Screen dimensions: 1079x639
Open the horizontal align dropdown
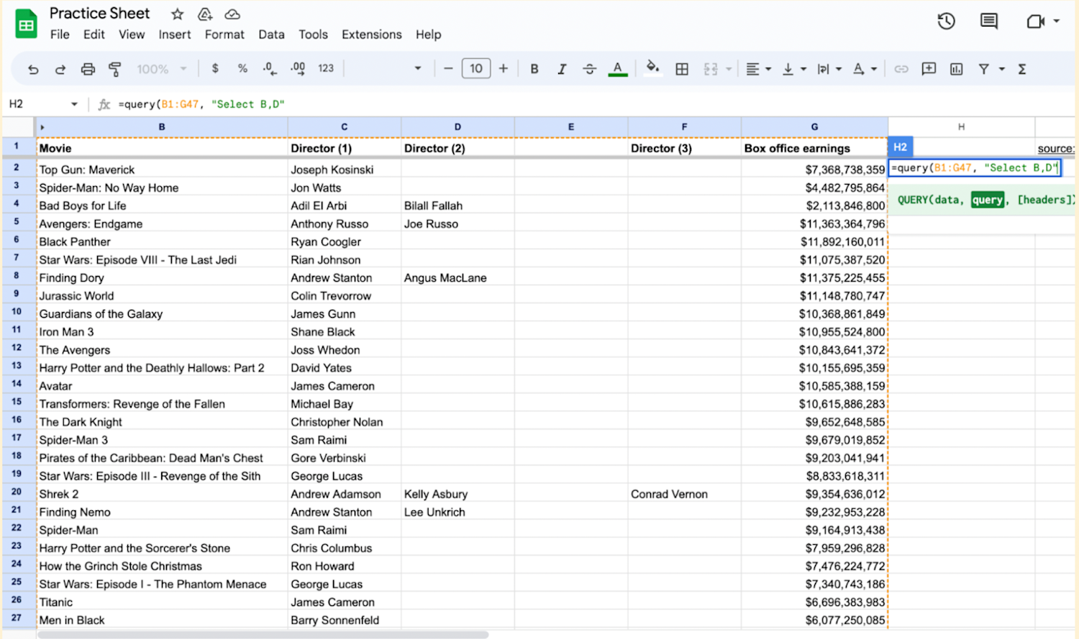coord(758,69)
